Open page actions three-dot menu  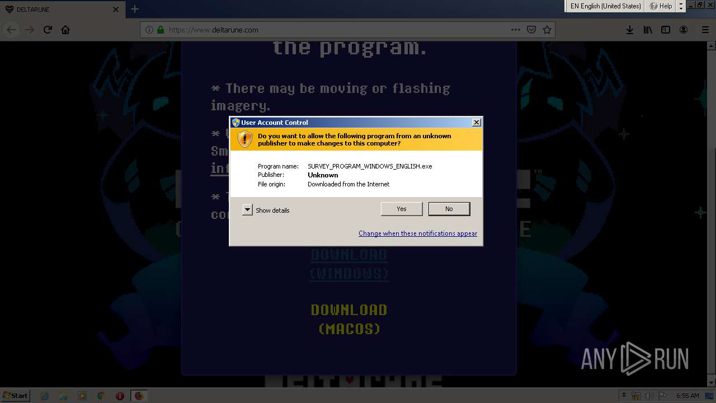[x=516, y=30]
